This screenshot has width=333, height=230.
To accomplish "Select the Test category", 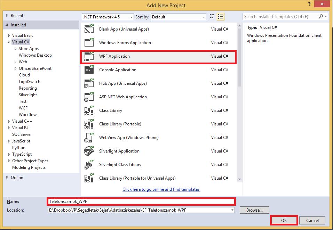I will 23,101.
